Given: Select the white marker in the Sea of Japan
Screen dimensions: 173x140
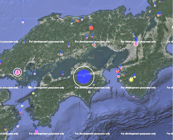Looking at the screenshot, I should 23,22.
